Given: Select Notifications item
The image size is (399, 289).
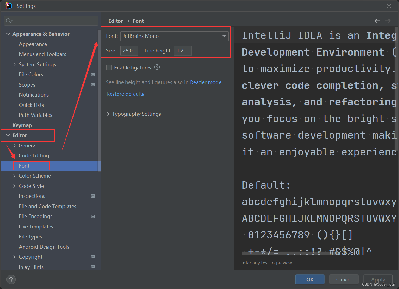Looking at the screenshot, I should click(x=34, y=95).
